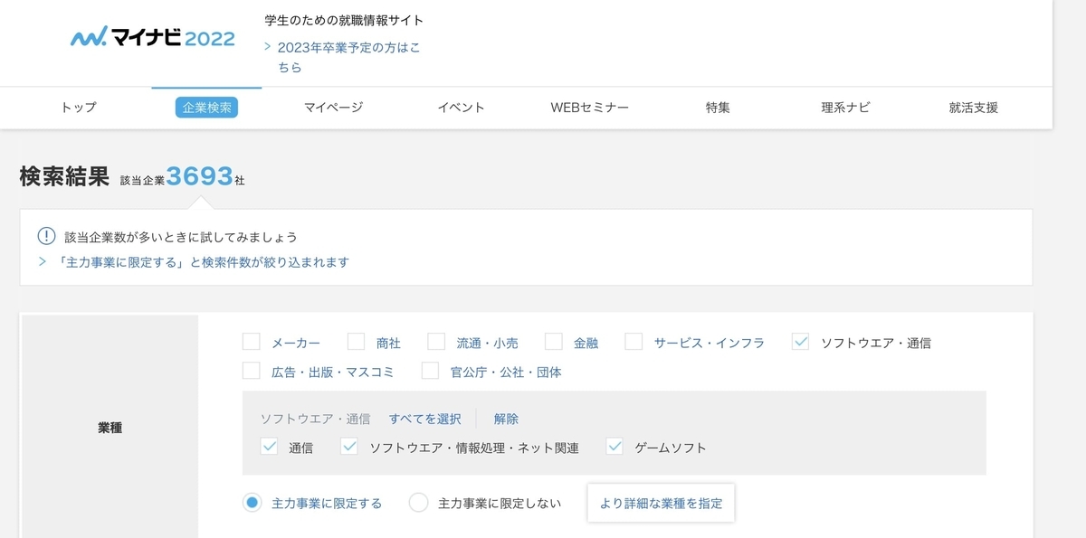Viewport: 1086px width, 538px height.
Task: Click the すべてを選択 link
Action: tap(424, 418)
